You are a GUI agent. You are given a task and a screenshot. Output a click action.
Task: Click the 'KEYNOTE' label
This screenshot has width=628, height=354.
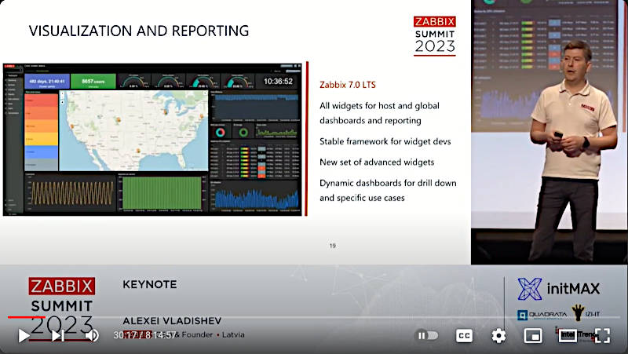pos(150,284)
